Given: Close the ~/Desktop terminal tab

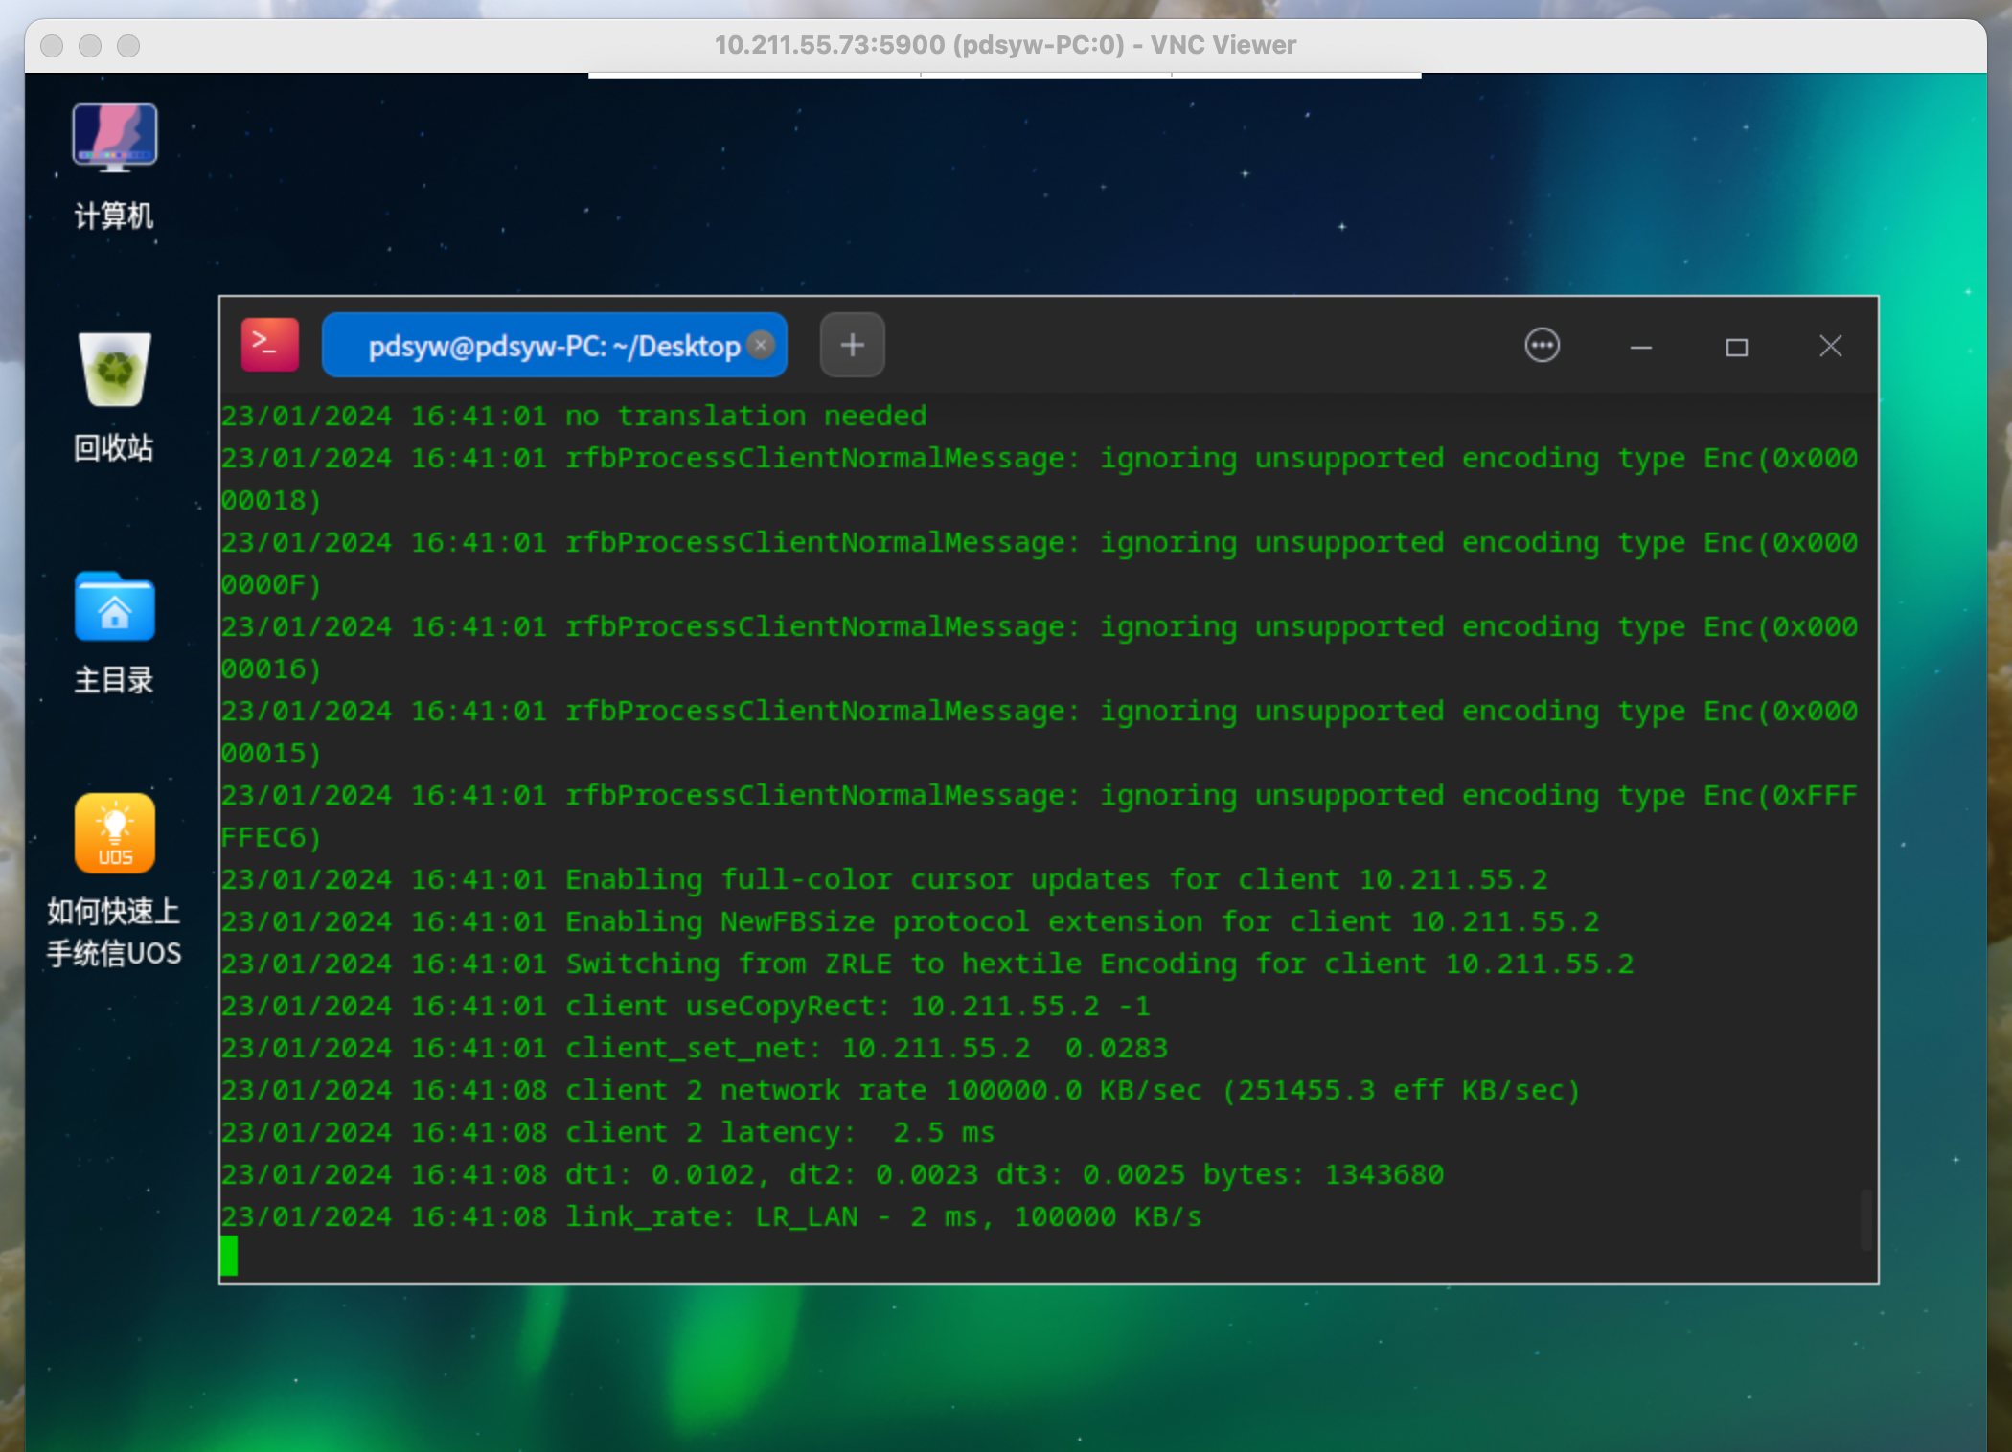Looking at the screenshot, I should click(761, 345).
